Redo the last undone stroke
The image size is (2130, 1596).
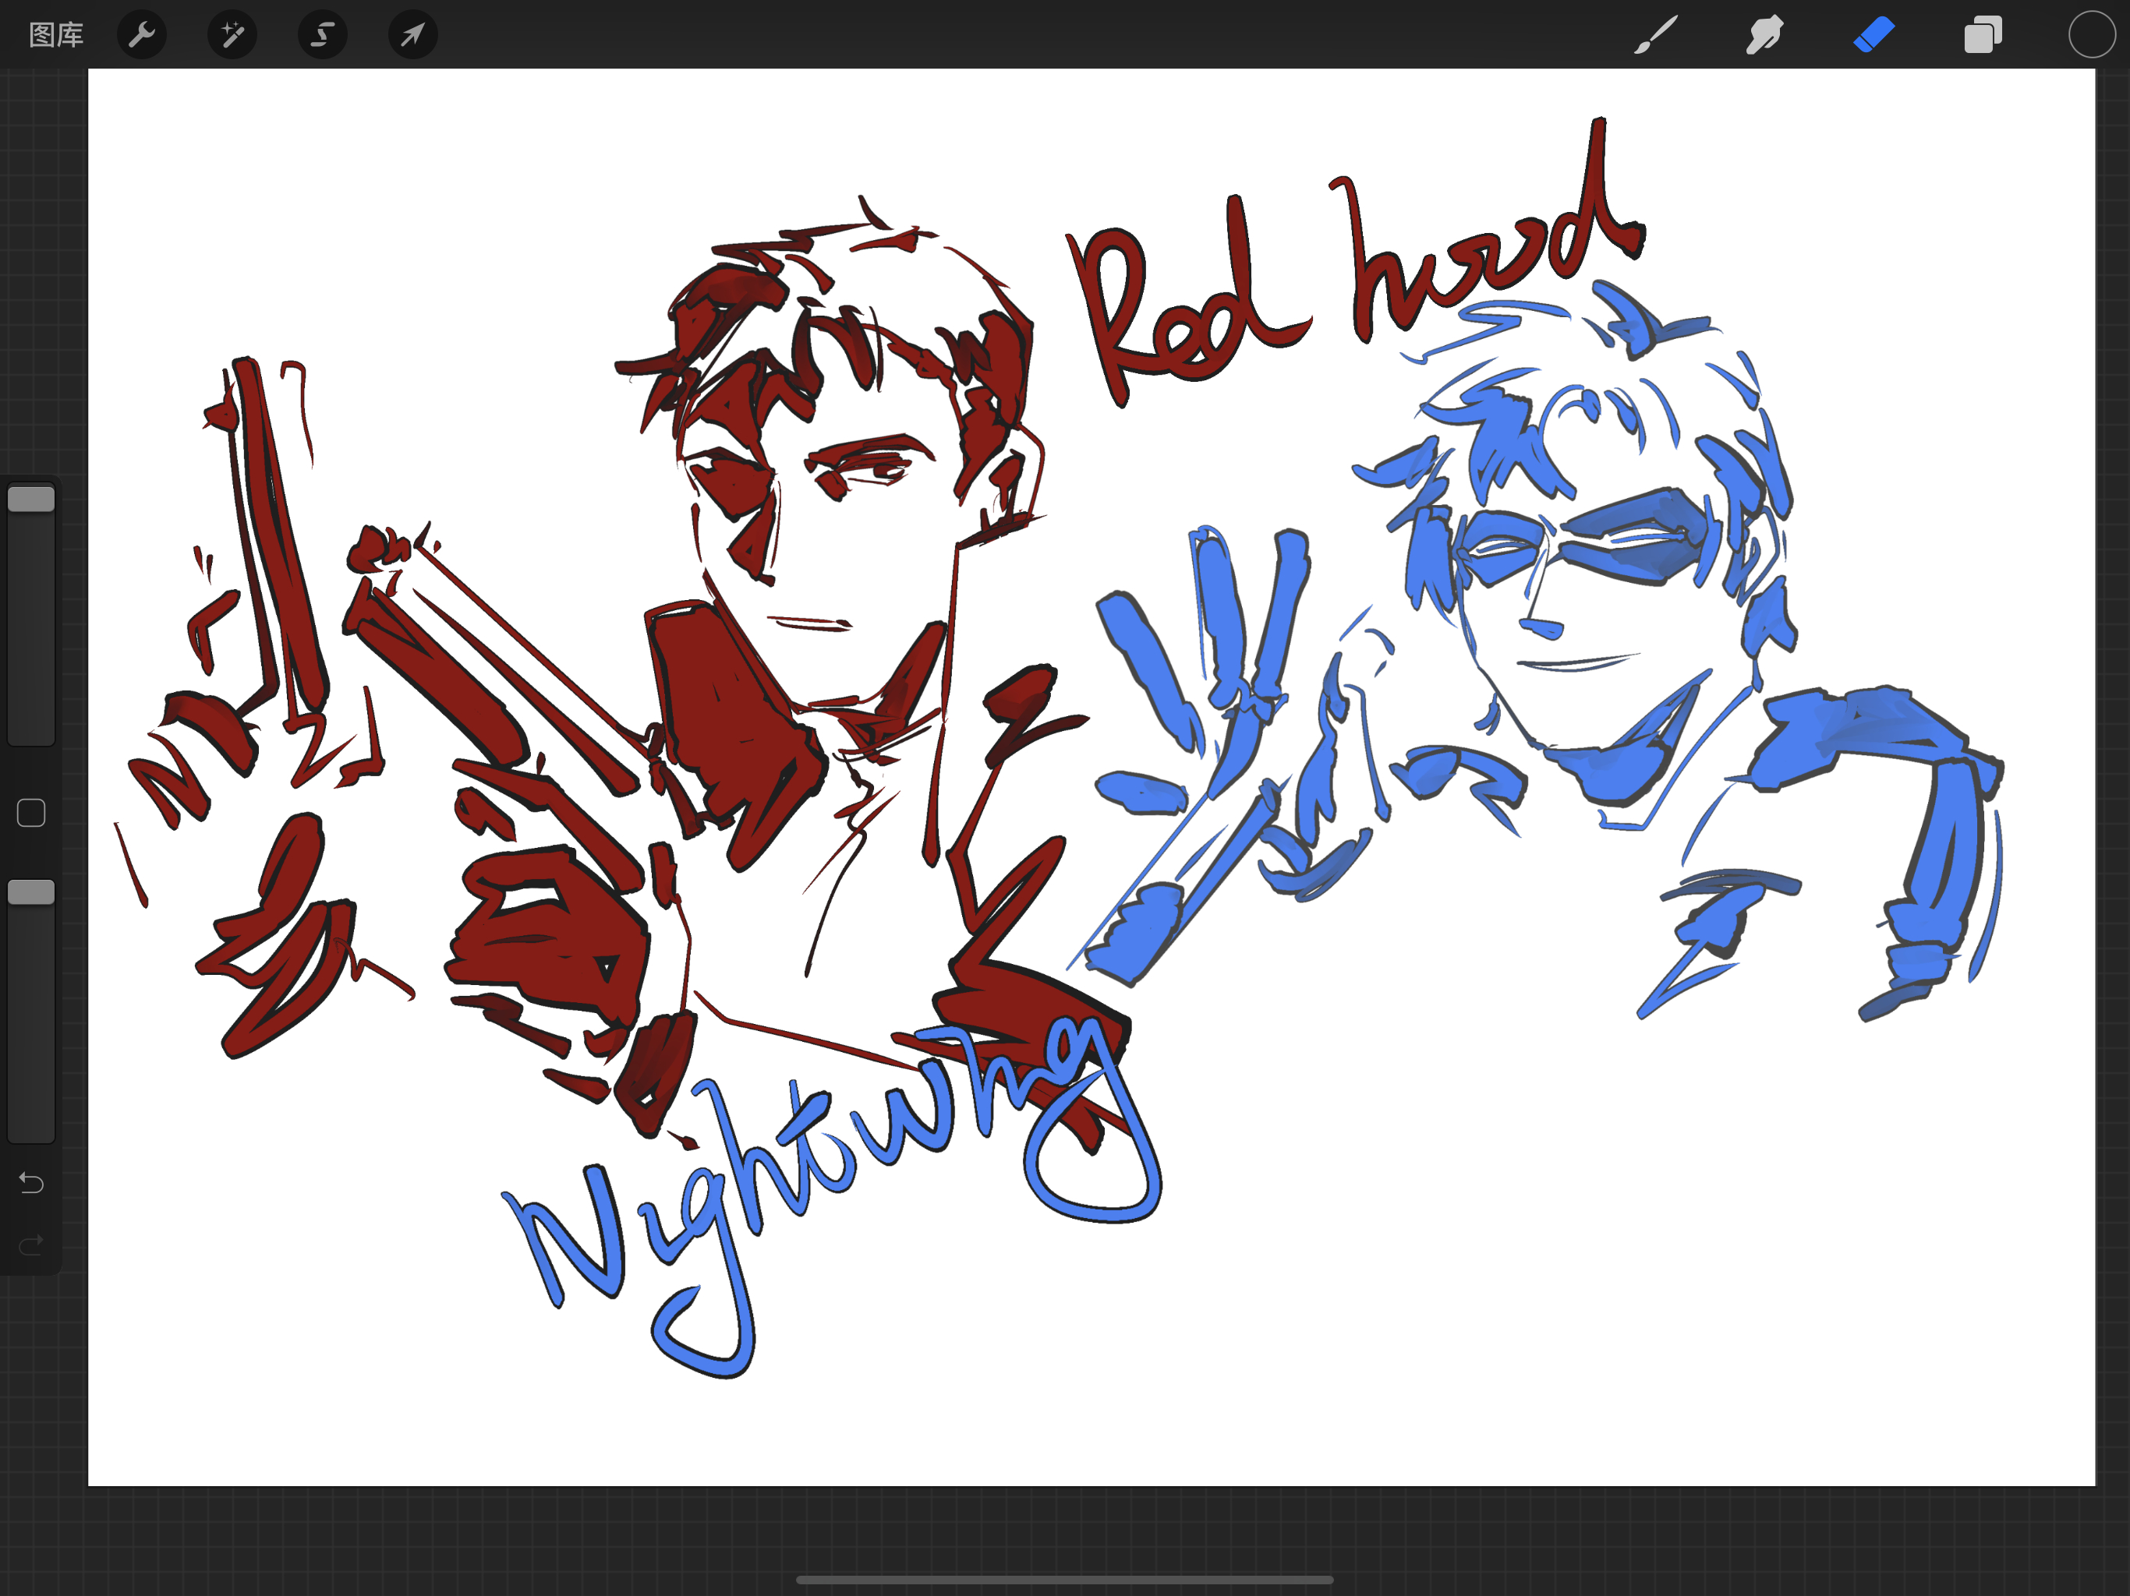tap(32, 1245)
